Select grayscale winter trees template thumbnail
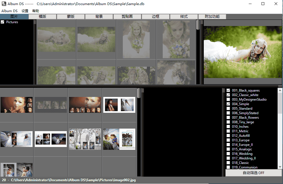283x184 pixels. point(85,139)
